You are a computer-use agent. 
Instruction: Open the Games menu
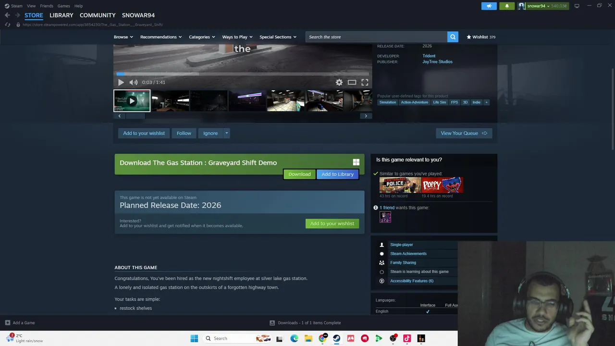point(63,6)
